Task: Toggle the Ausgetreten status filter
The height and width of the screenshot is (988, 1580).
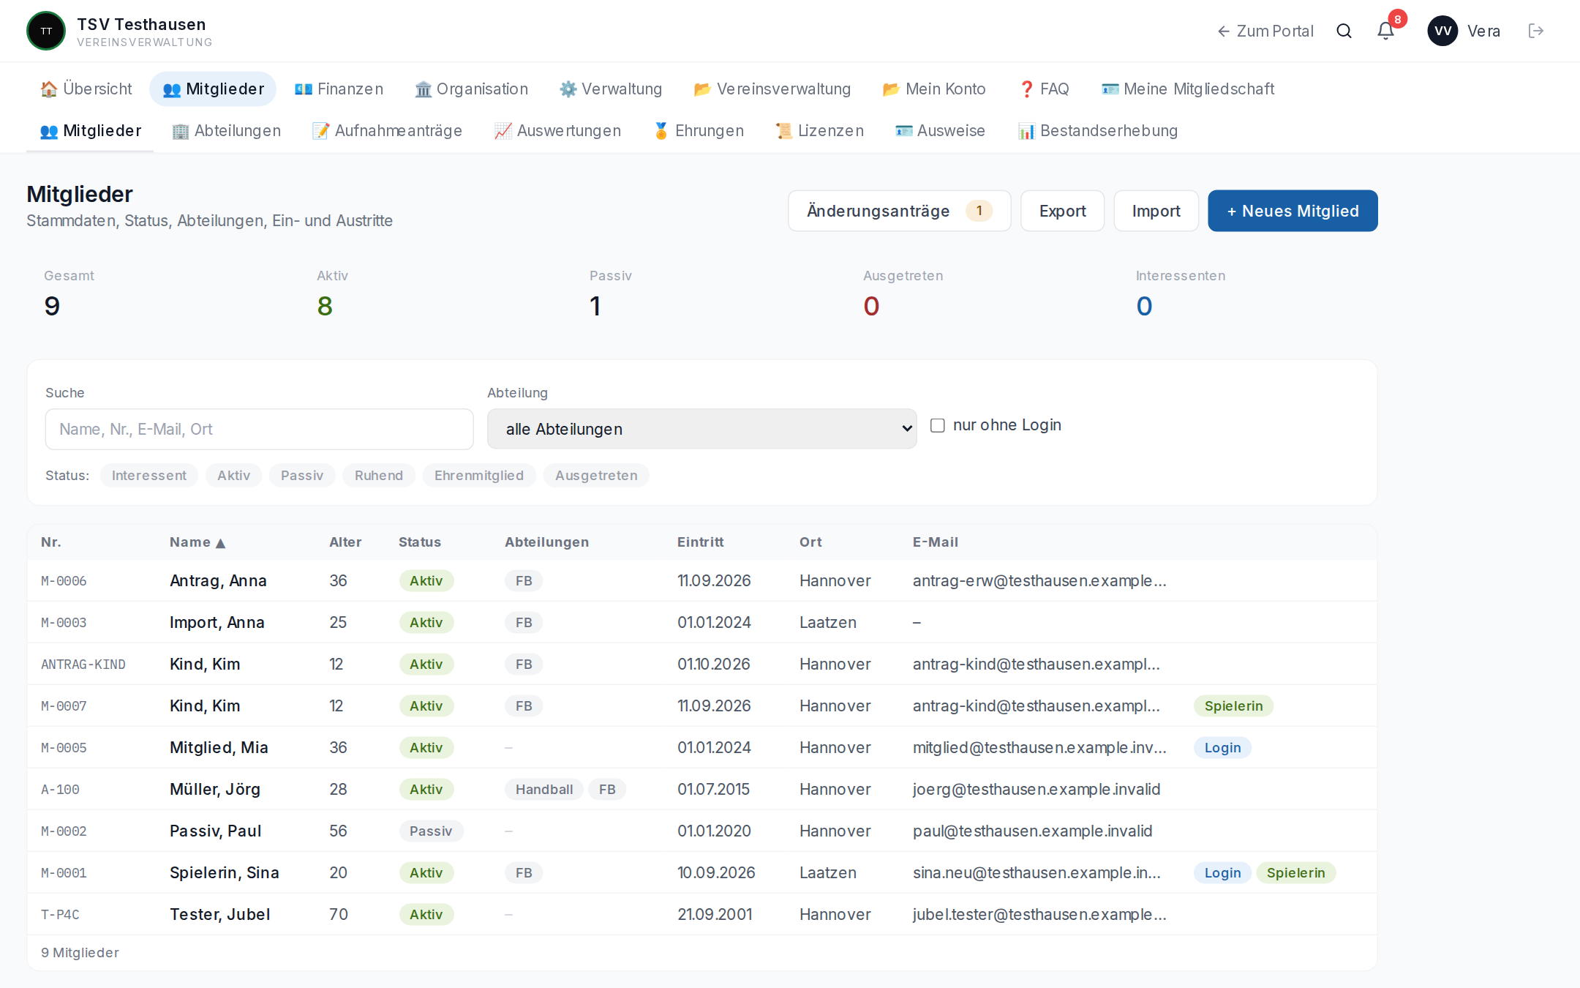Action: (596, 475)
